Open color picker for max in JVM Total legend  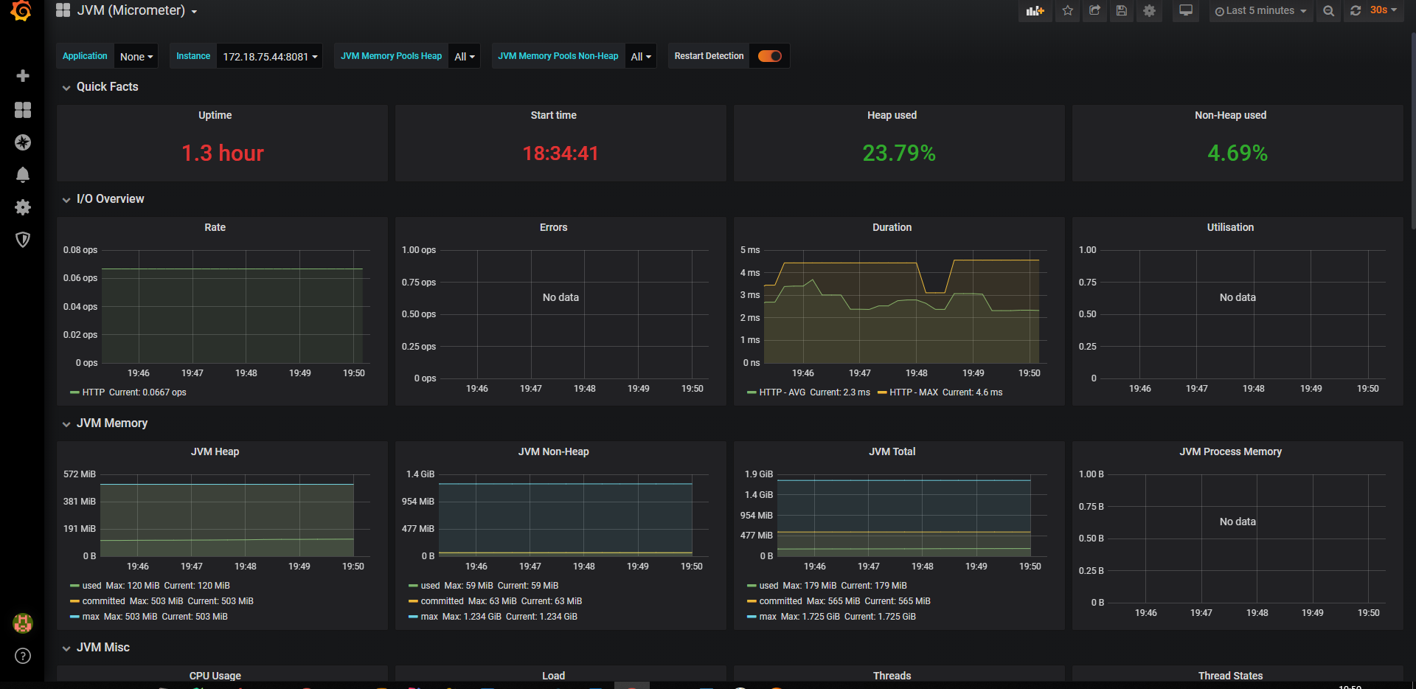click(752, 617)
